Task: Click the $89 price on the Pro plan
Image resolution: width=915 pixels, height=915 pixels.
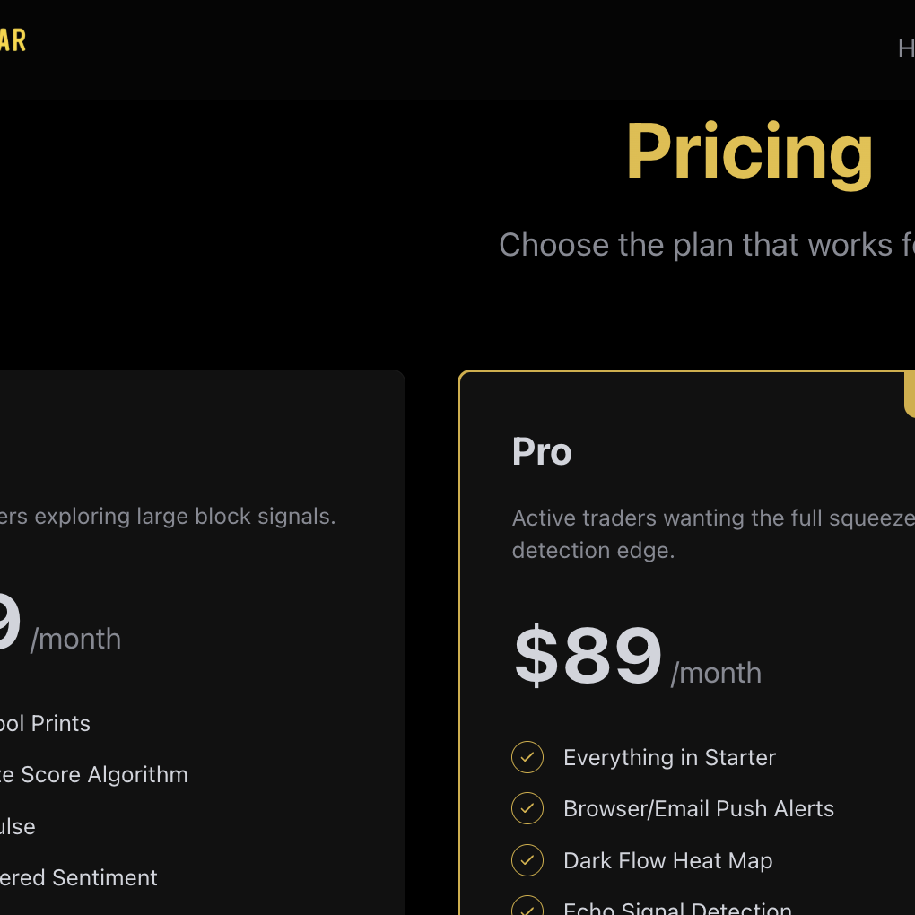Action: (x=588, y=656)
